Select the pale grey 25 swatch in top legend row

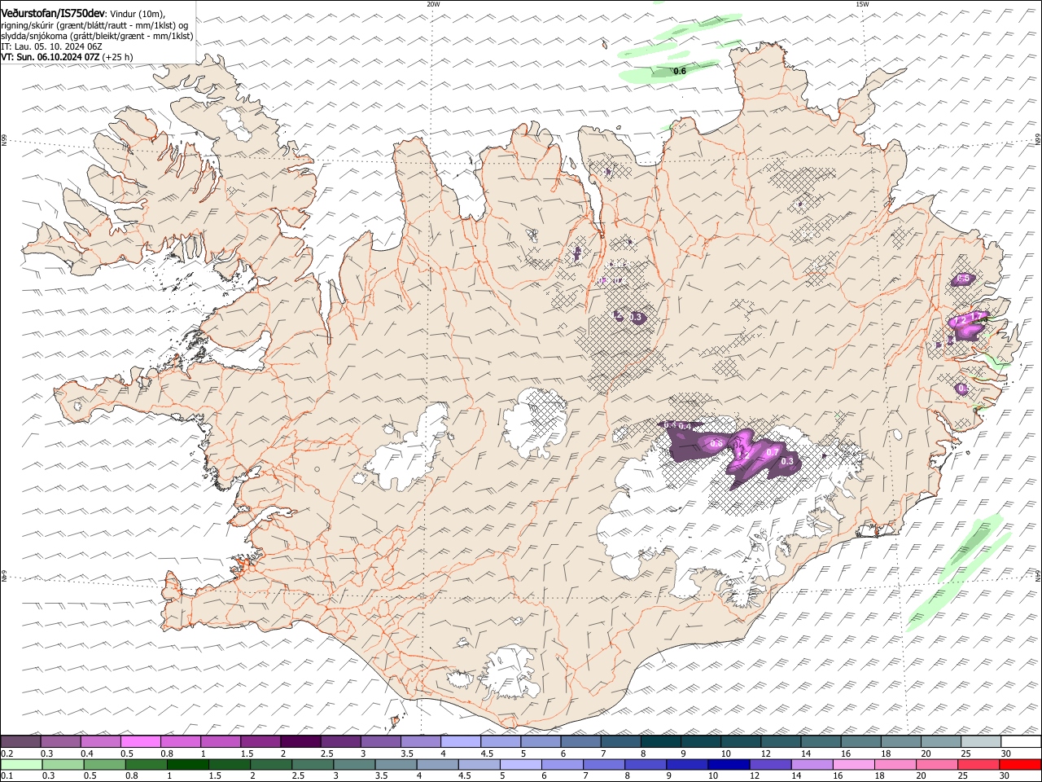[x=981, y=742]
